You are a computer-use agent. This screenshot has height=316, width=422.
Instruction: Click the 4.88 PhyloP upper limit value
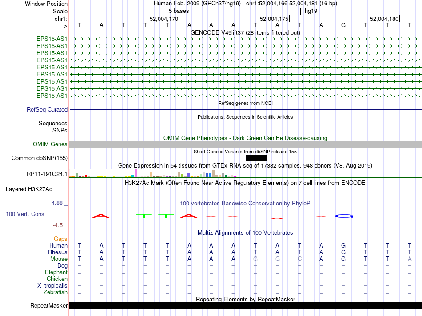tap(57, 203)
